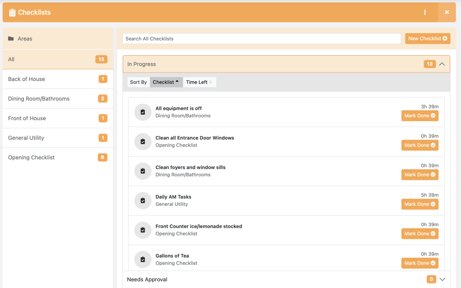Open the Gallons of Tea checklist
461x288 pixels.
(172, 256)
